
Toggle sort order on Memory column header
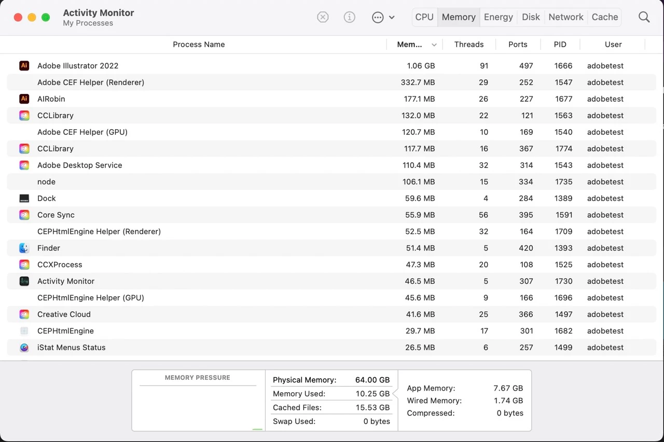pos(415,45)
